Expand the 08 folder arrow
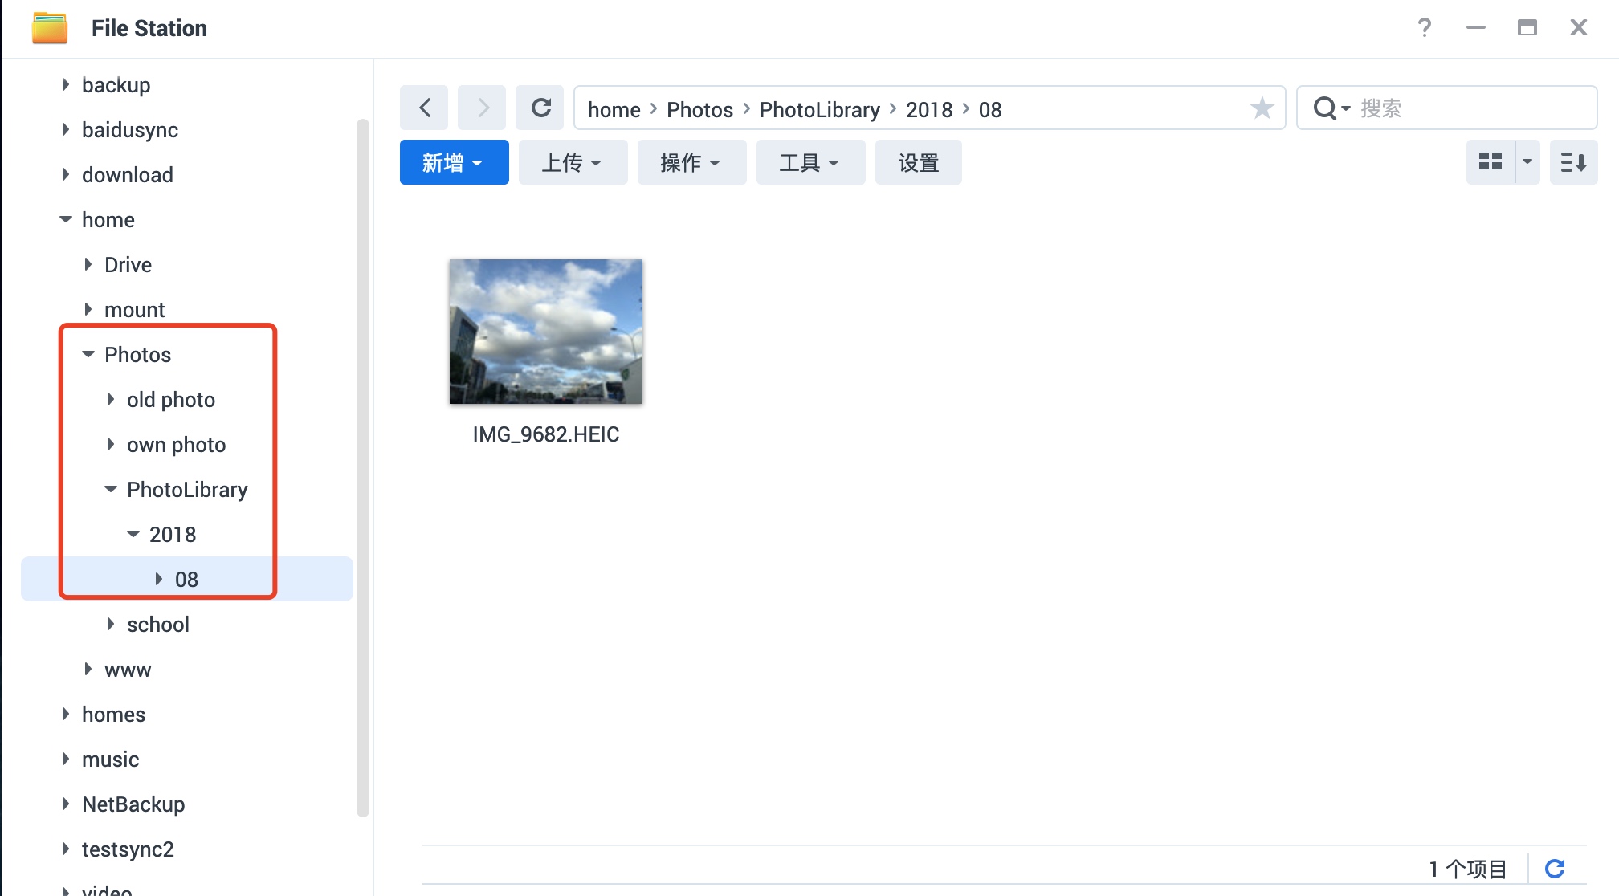Image resolution: width=1619 pixels, height=896 pixels. [159, 579]
